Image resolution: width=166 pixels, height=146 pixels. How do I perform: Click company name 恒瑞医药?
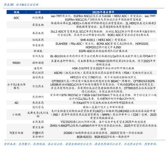(x=38, y=40)
